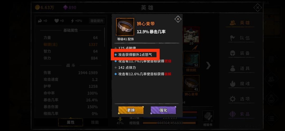The image size is (285, 131).
Task: Go to next hero with right chevron
Action: (x=208, y=65)
